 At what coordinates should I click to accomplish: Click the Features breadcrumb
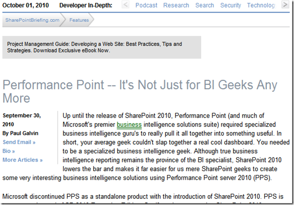tap(79, 20)
